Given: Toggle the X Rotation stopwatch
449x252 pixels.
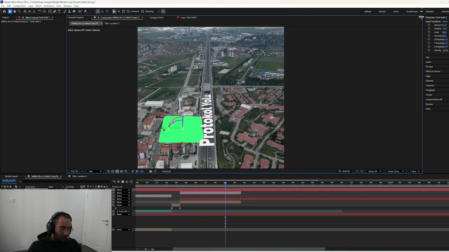Looking at the screenshot, I should tap(429, 40).
